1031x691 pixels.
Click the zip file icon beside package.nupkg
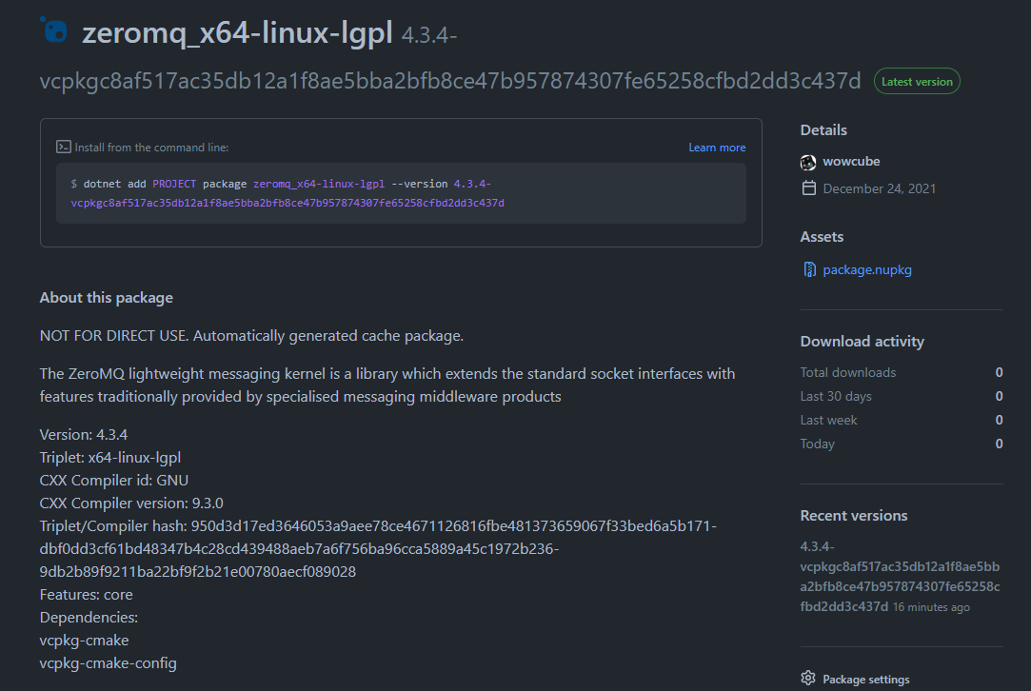(x=808, y=269)
